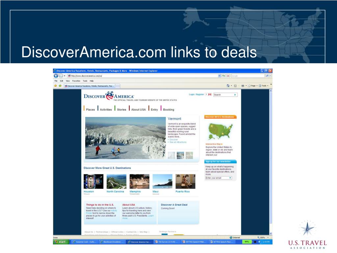Viewport: 337px width, 253px height.
Task: Click the Home icon in command bar
Action: point(228,86)
